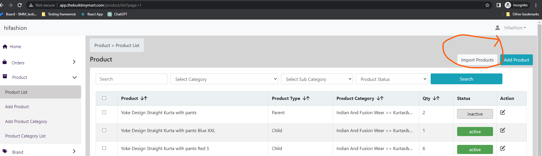
Task: Tick the select-all header checkbox
Action: pyautogui.click(x=104, y=98)
